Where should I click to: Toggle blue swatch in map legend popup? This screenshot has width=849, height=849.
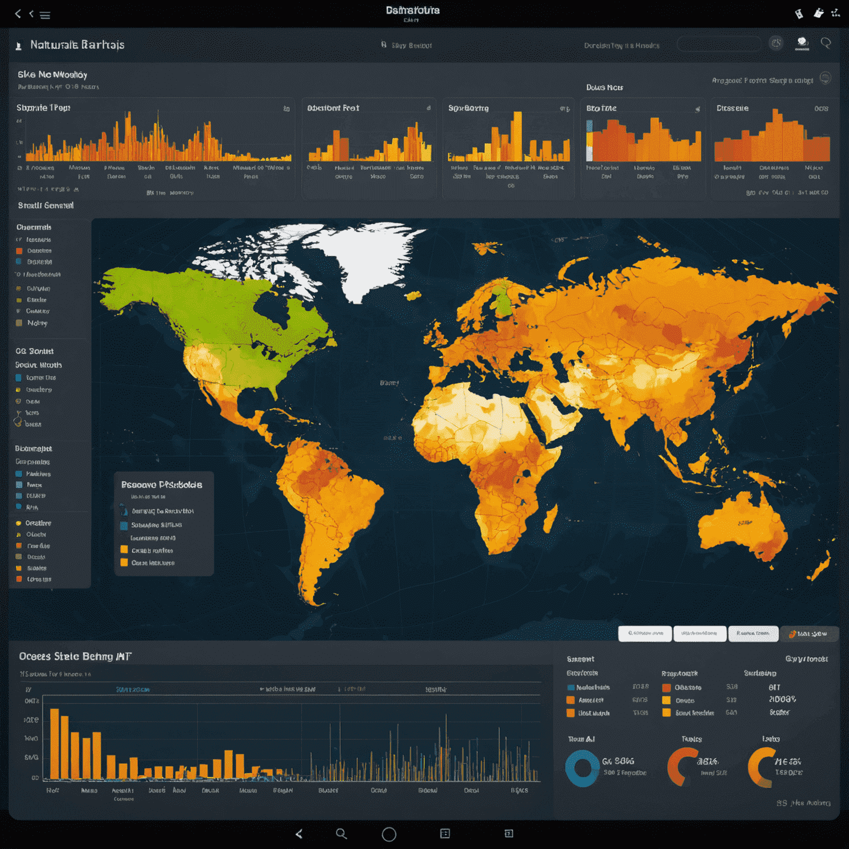[124, 525]
